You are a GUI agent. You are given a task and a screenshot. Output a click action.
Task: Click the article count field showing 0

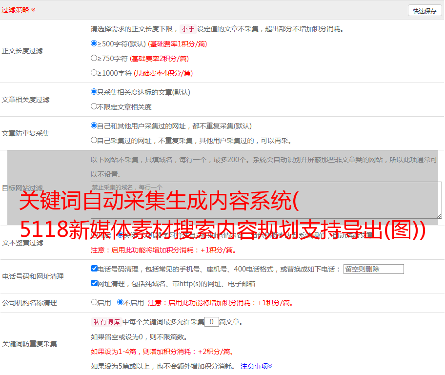coord(211,322)
